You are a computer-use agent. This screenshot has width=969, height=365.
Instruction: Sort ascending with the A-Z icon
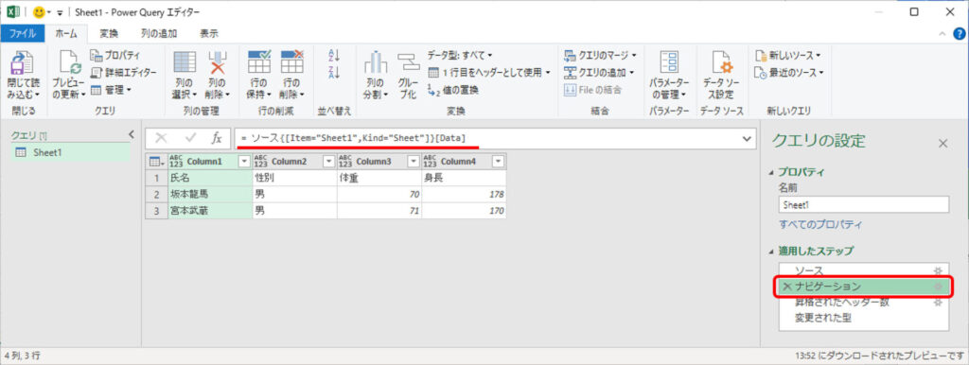[334, 56]
